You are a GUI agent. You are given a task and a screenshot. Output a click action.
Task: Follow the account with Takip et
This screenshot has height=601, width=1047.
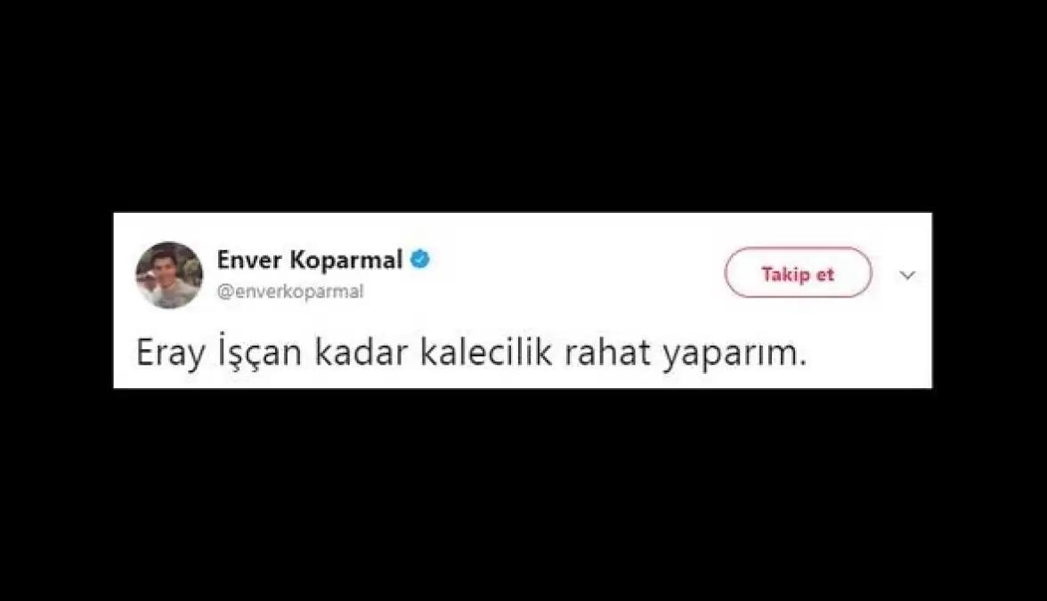pyautogui.click(x=798, y=272)
